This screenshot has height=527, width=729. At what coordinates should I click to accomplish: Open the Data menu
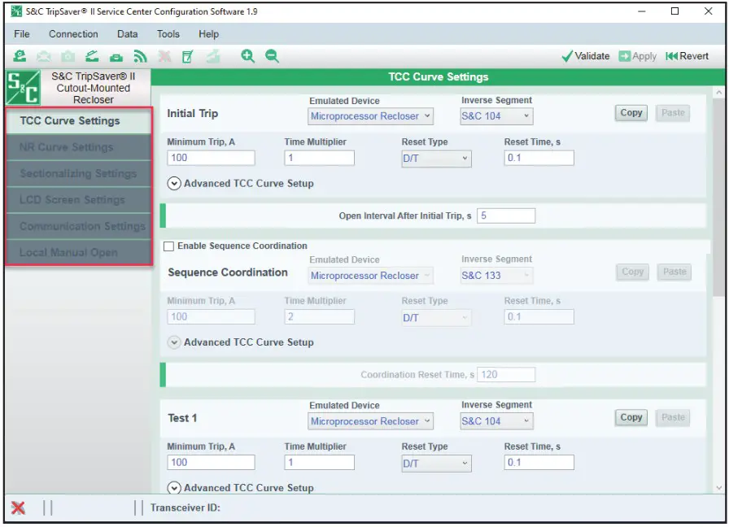[x=128, y=34]
